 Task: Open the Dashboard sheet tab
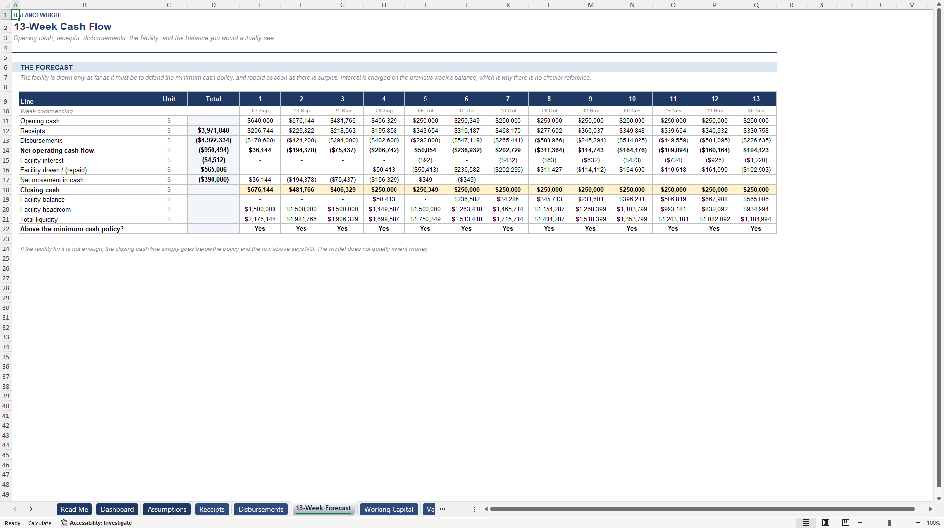(x=117, y=509)
